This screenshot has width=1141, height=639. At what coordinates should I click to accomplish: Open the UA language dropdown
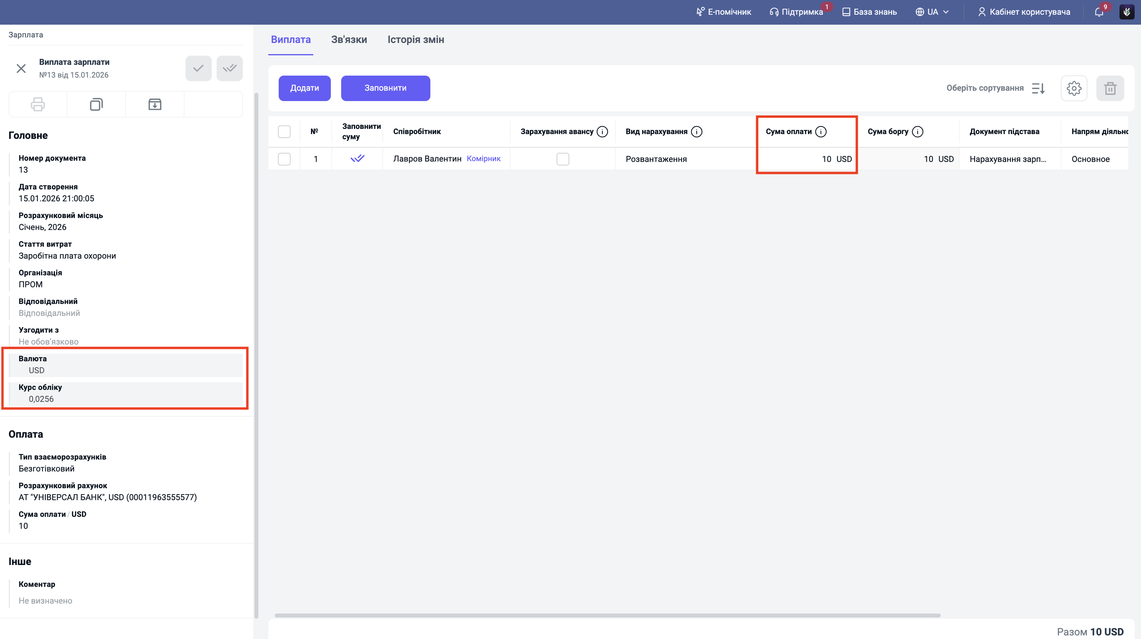932,12
